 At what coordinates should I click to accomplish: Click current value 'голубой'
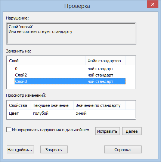(41, 113)
